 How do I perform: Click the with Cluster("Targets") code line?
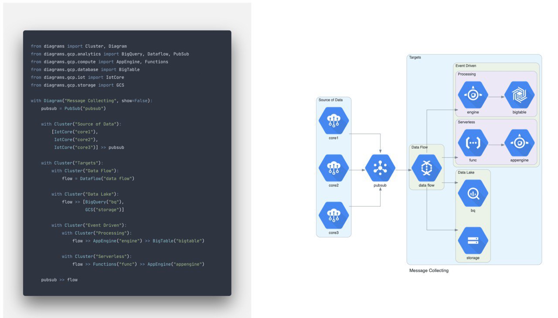[x=72, y=163]
